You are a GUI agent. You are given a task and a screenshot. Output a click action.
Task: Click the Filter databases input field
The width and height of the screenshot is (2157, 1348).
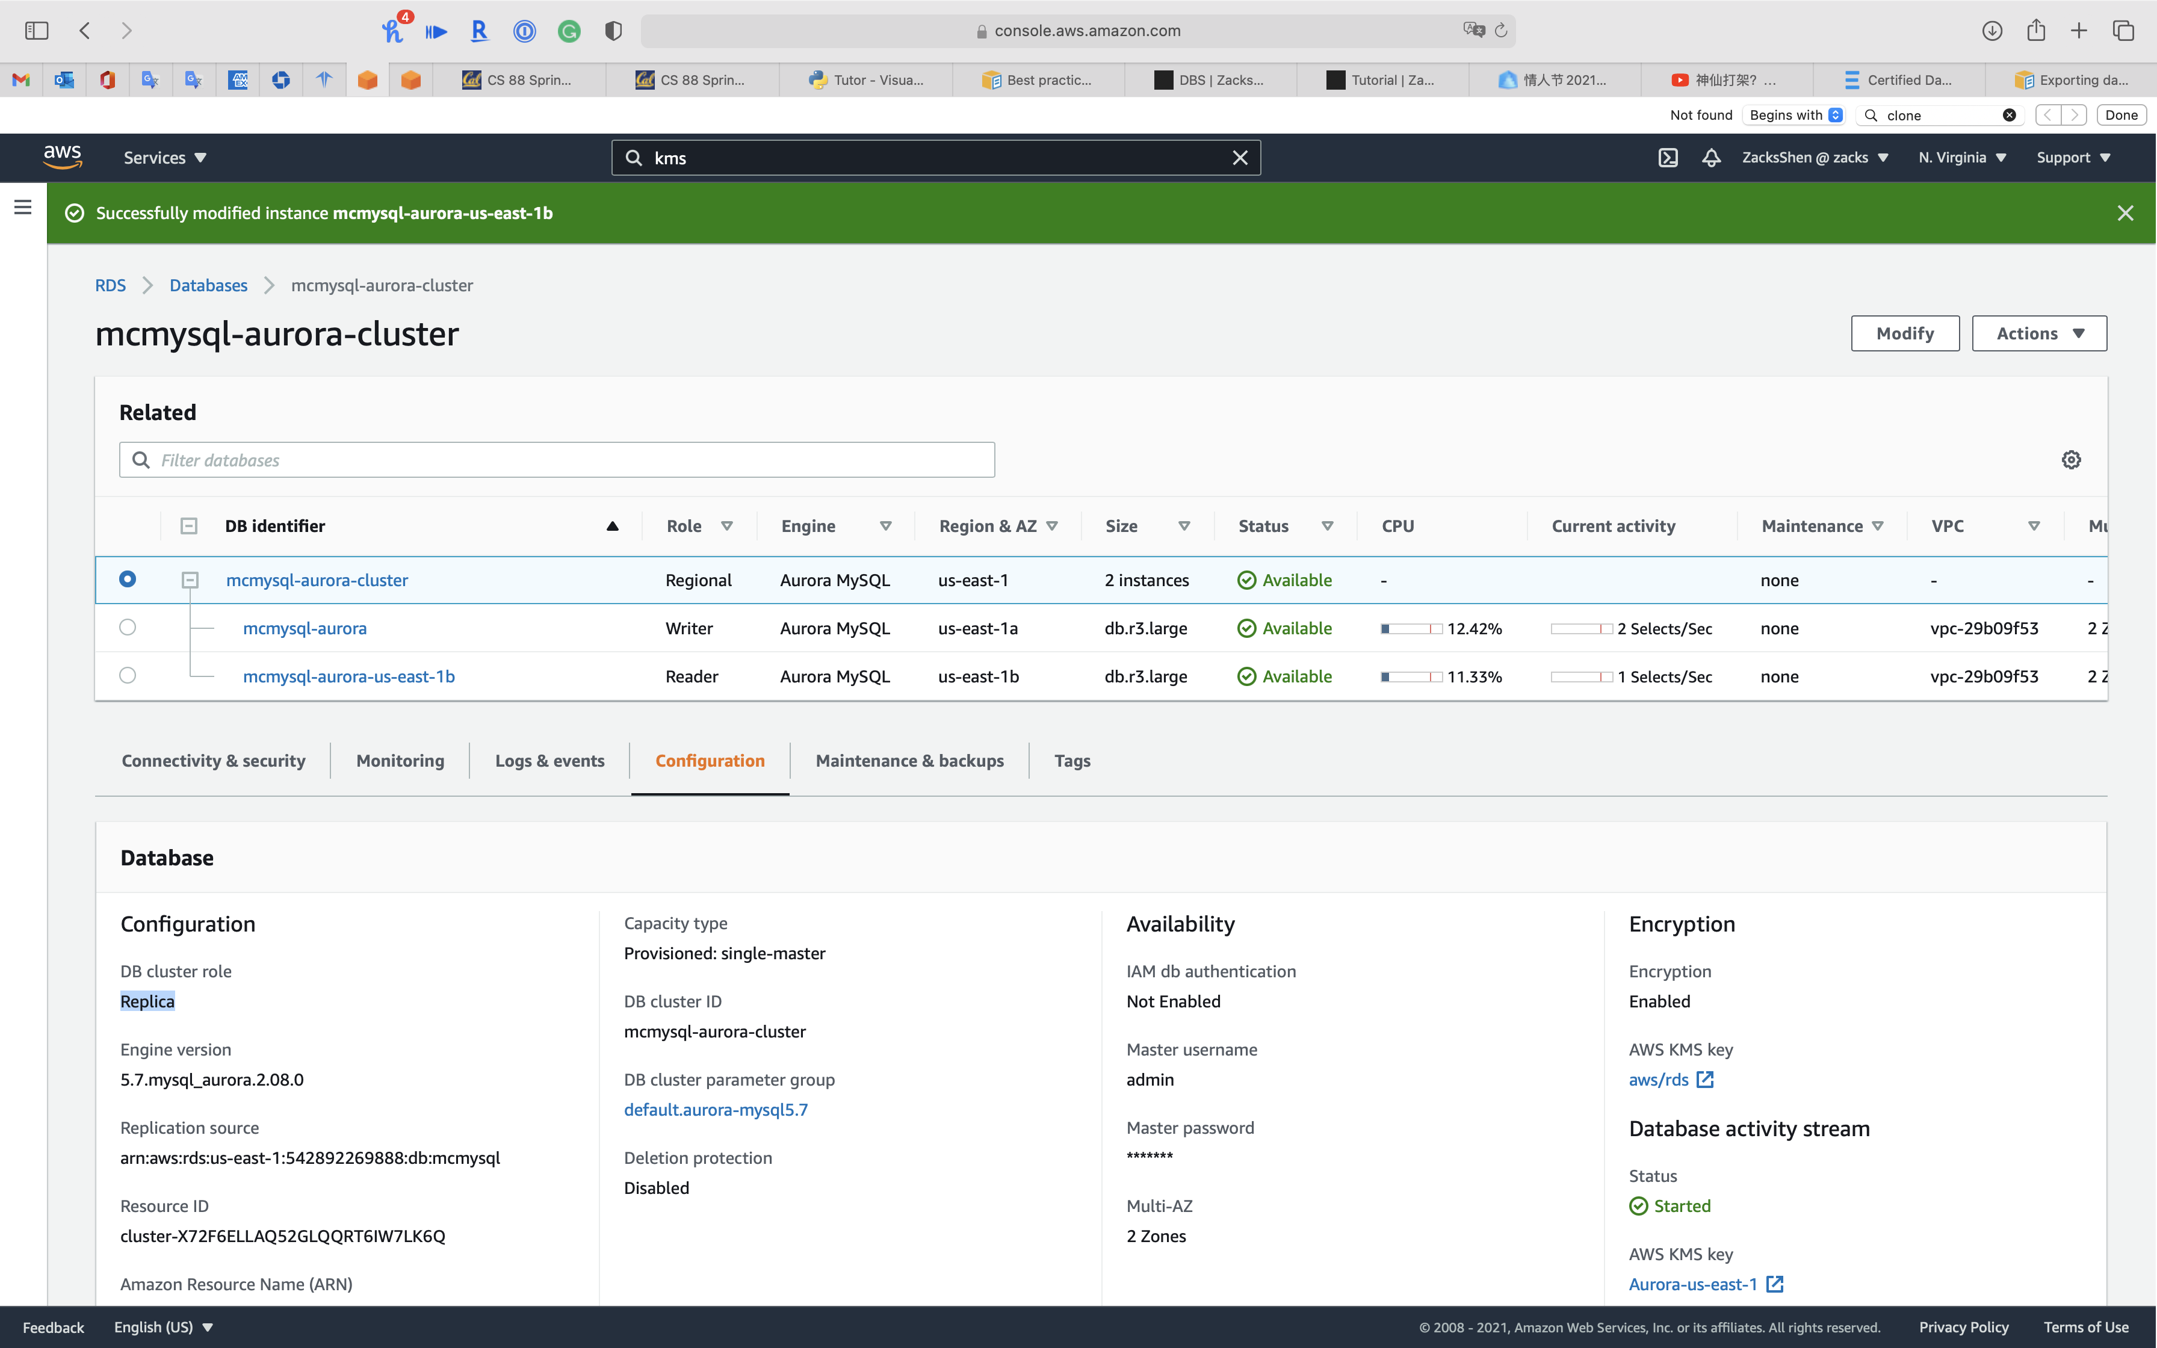point(557,460)
